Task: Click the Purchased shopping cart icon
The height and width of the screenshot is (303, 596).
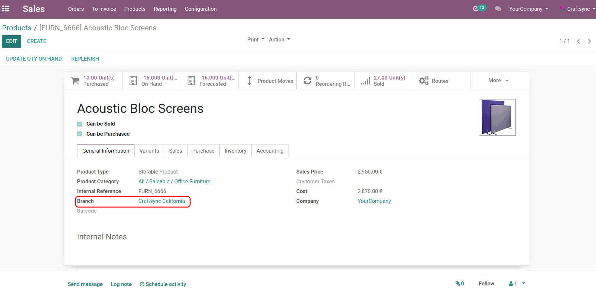Action: [x=75, y=81]
